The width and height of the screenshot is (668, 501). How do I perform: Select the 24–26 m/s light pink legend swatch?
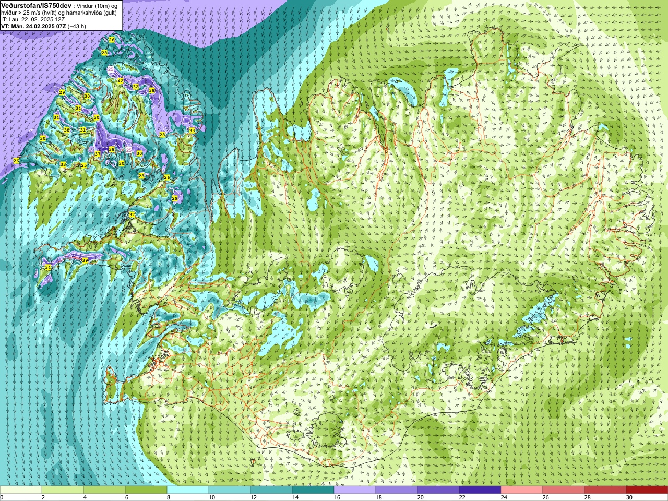pos(522,490)
